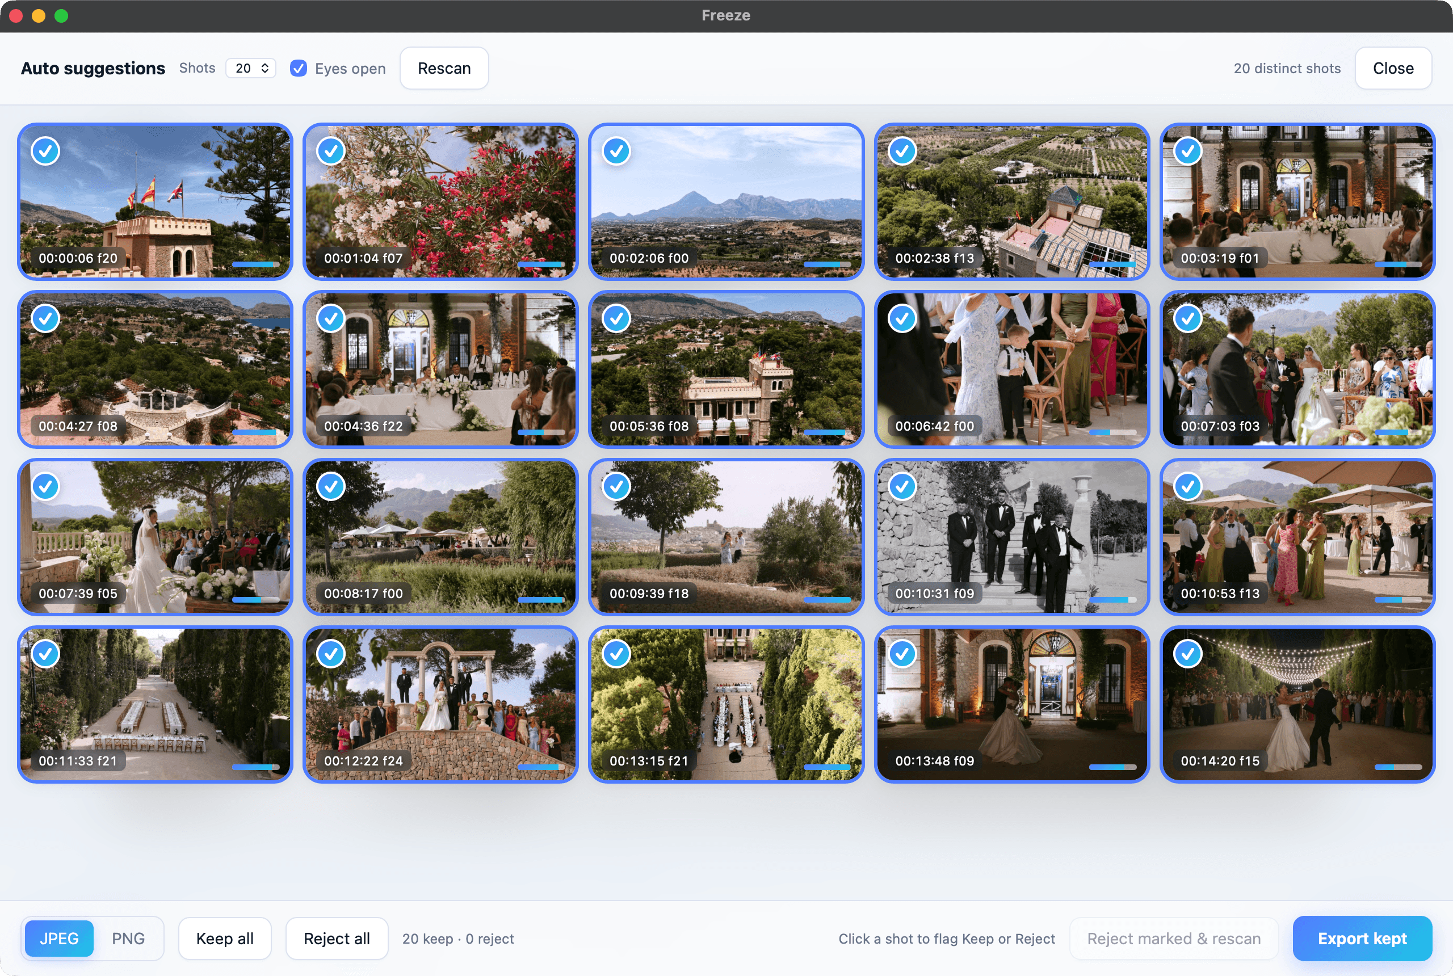Viewport: 1453px width, 976px height.
Task: Click Reject marked & rescan
Action: [1174, 939]
